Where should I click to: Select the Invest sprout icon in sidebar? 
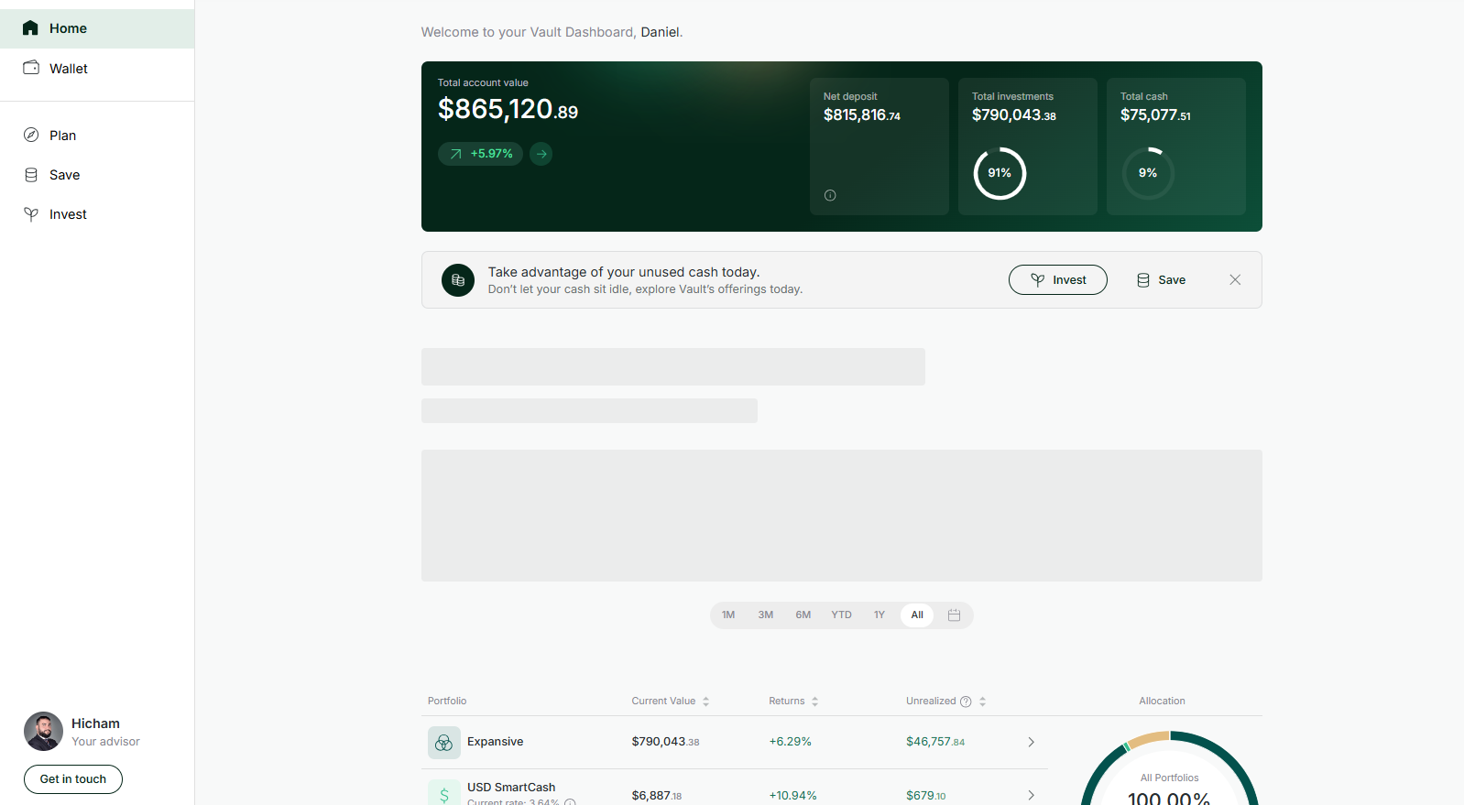31,214
